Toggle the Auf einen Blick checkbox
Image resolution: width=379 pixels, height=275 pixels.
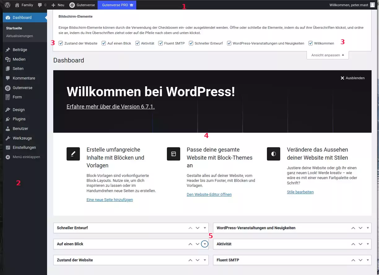click(104, 43)
